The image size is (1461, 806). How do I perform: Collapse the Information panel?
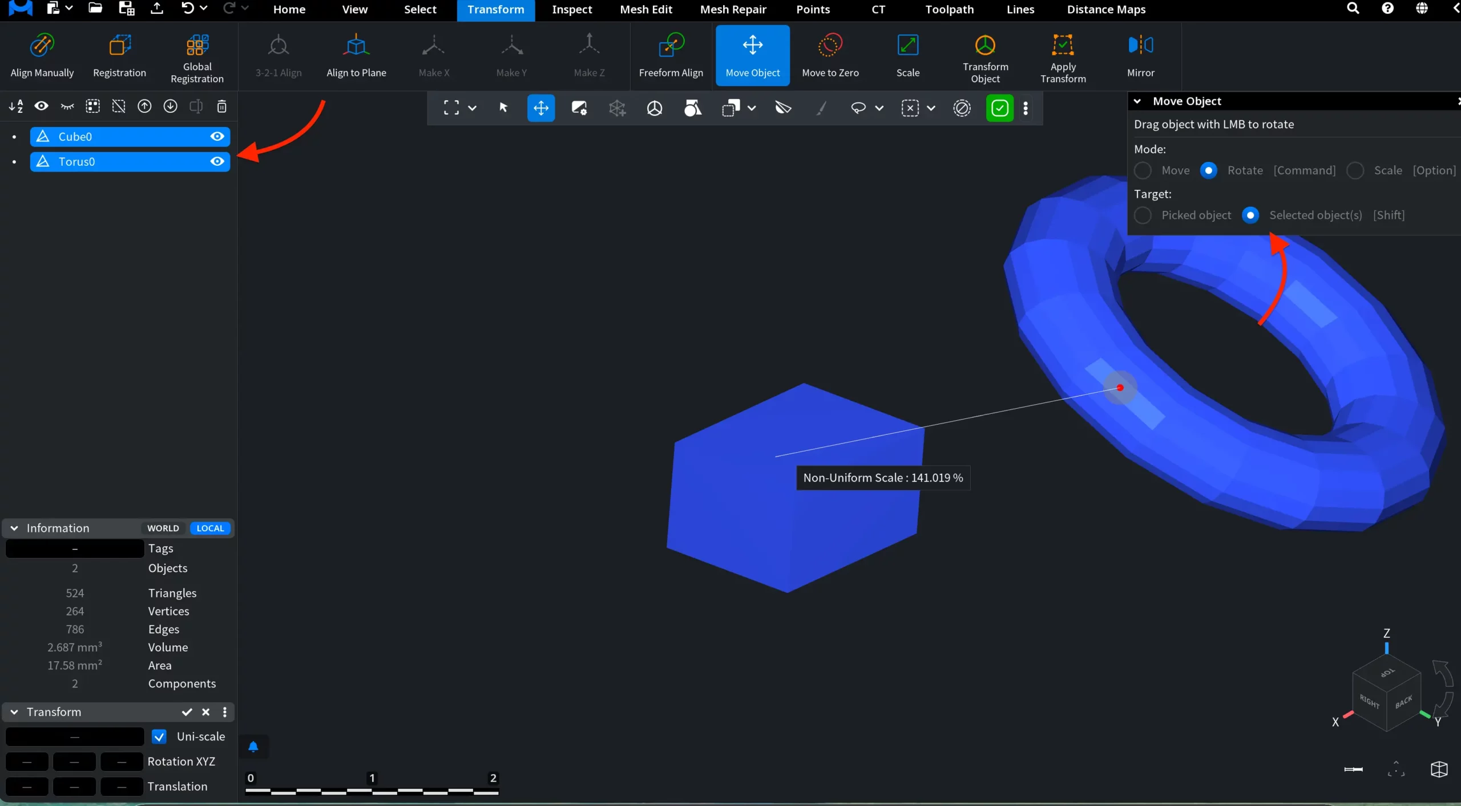14,528
